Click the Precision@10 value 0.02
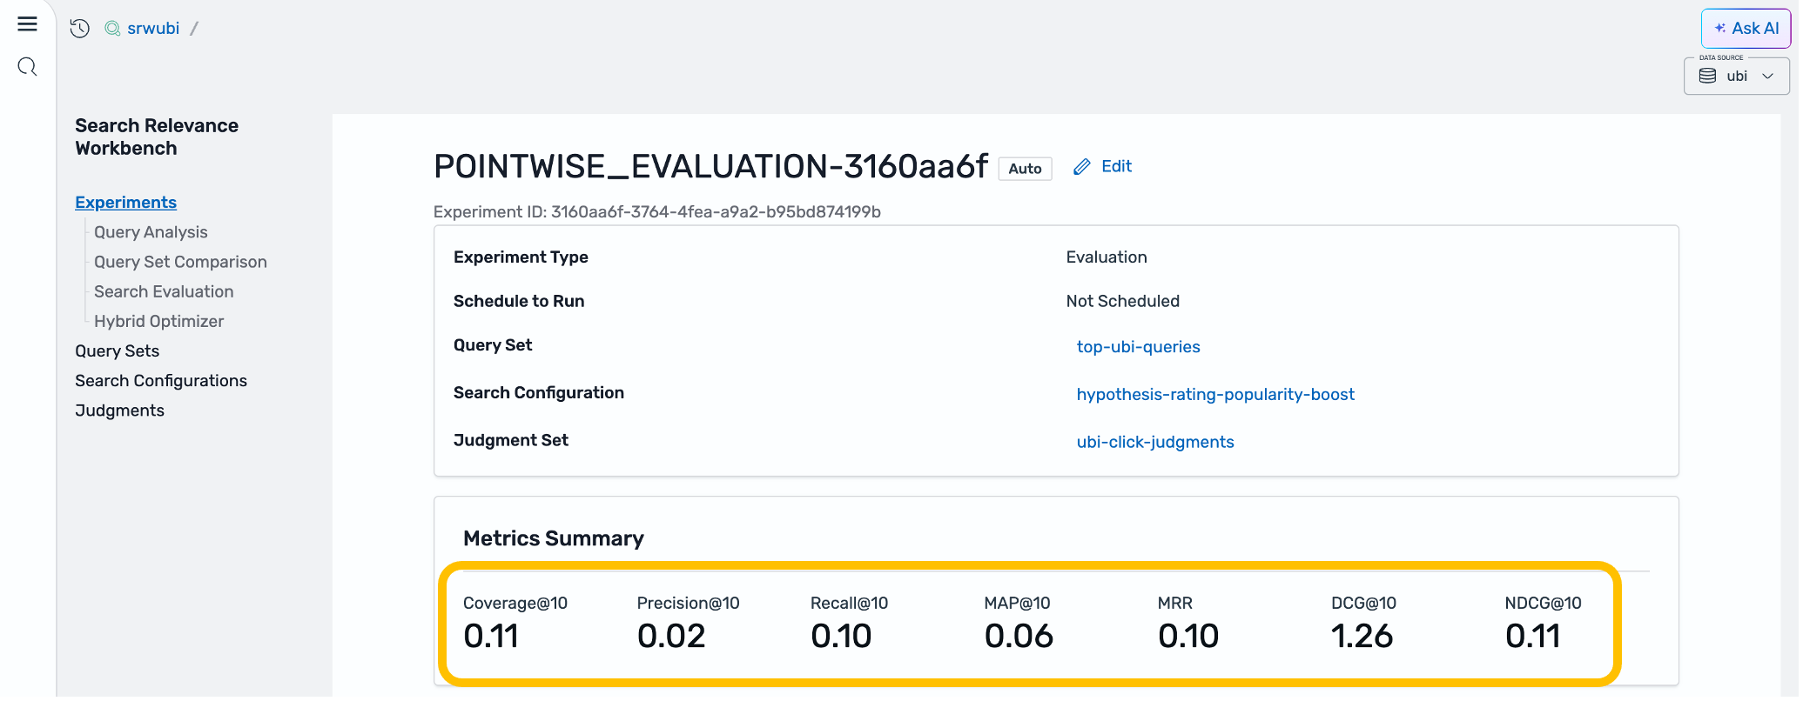Image resolution: width=1803 pixels, height=701 pixels. point(671,637)
